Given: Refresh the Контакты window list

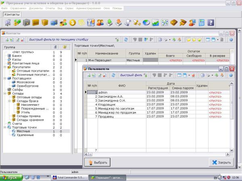Looking at the screenshot, I should click(126, 40).
